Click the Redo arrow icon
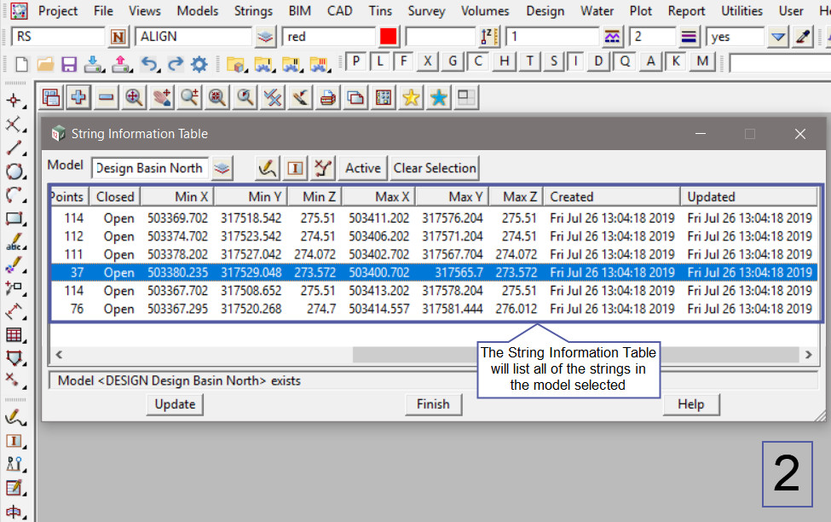 tap(175, 64)
